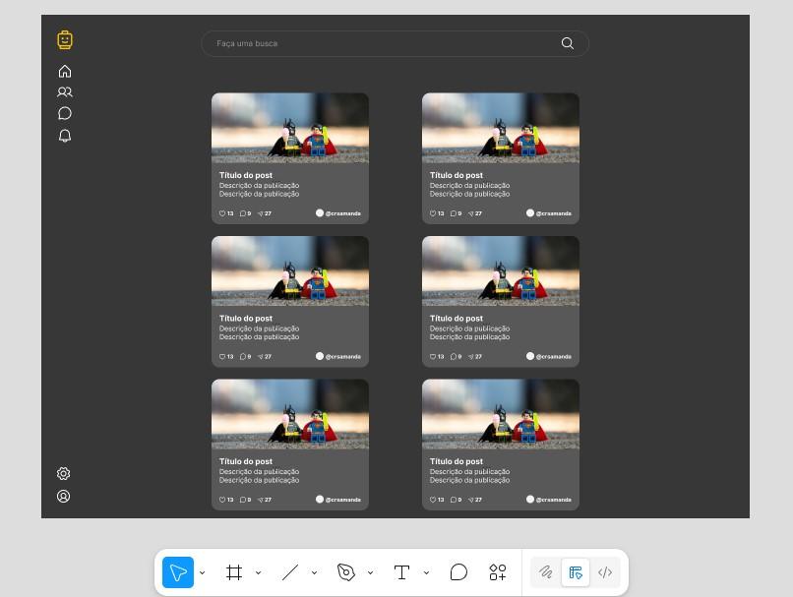The width and height of the screenshot is (793, 597).
Task: Open the Actions shapes-plus icon
Action: pos(498,572)
